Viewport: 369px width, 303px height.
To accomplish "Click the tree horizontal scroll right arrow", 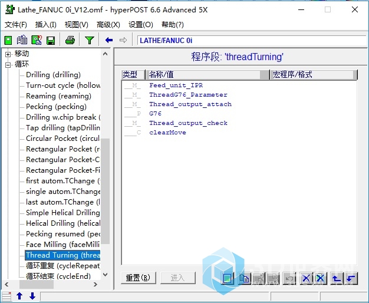I will coord(95,284).
